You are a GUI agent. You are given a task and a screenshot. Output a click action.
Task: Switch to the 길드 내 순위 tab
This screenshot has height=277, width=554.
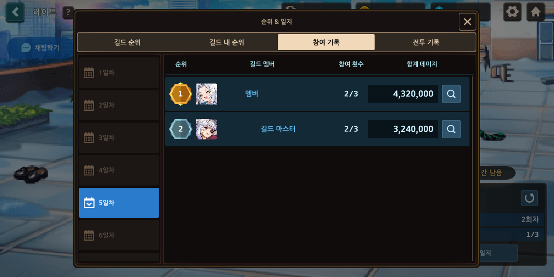point(227,42)
